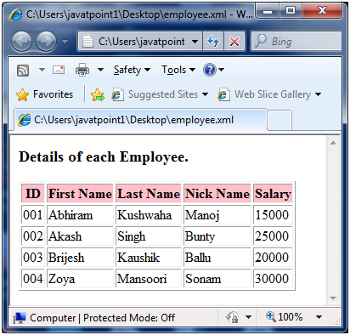
Task: Click the scrollbar down arrow
Action: (x=333, y=298)
